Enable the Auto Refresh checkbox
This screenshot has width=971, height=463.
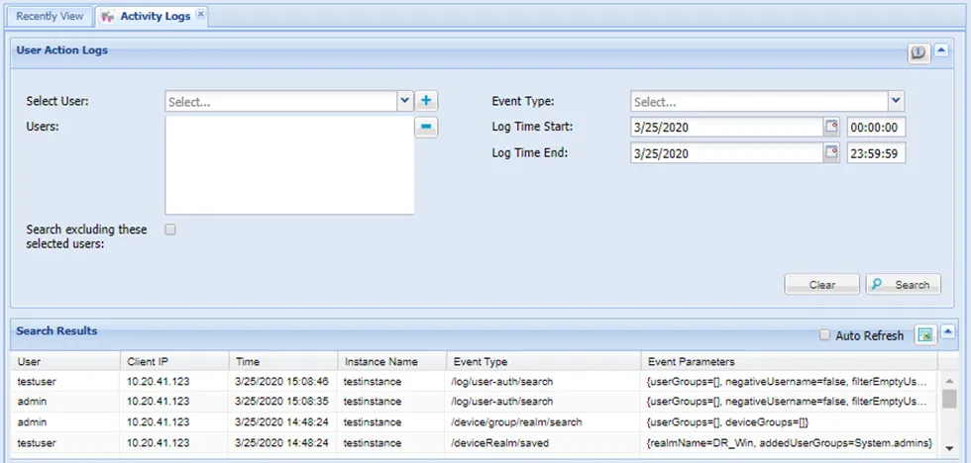tap(824, 335)
